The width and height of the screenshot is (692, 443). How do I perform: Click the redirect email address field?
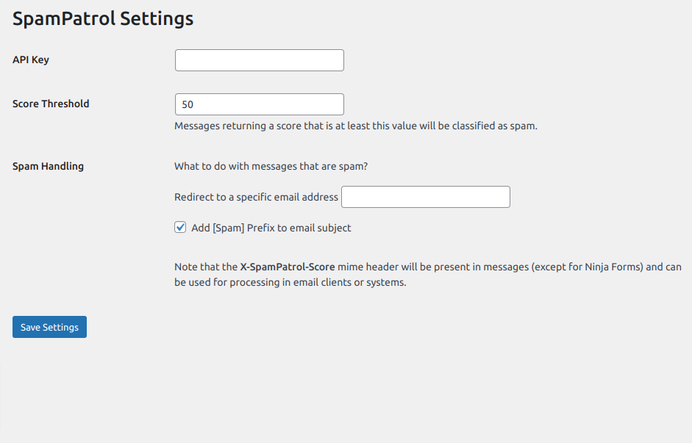pyautogui.click(x=425, y=197)
